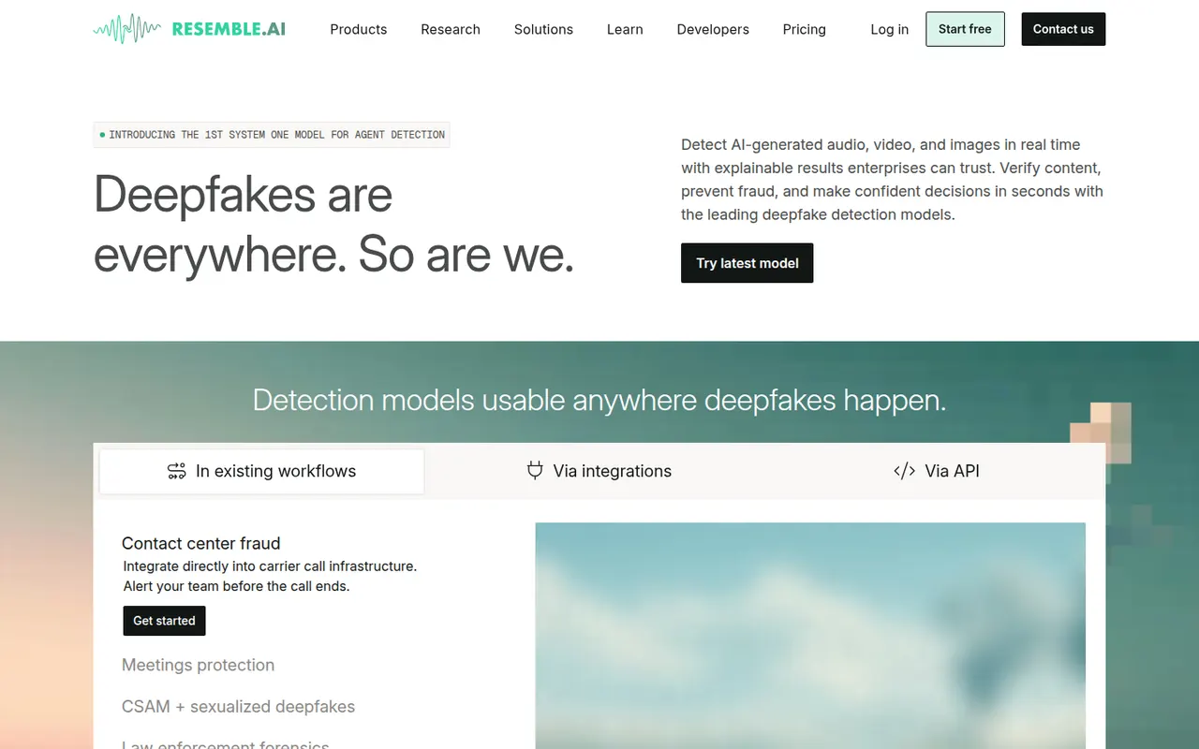Click the Detection models usable anywhere heading

[x=599, y=400]
